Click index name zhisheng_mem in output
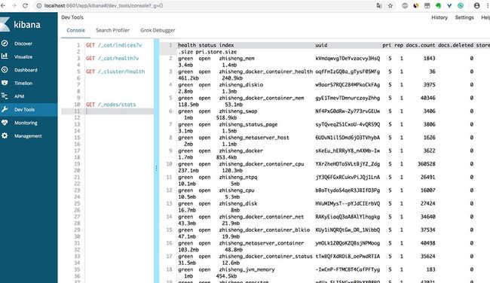Image resolution: width=490 pixels, height=283 pixels. pyautogui.click(x=237, y=59)
